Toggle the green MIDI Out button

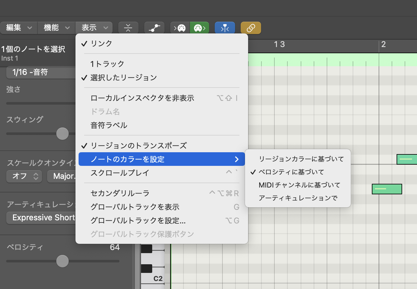tap(199, 28)
